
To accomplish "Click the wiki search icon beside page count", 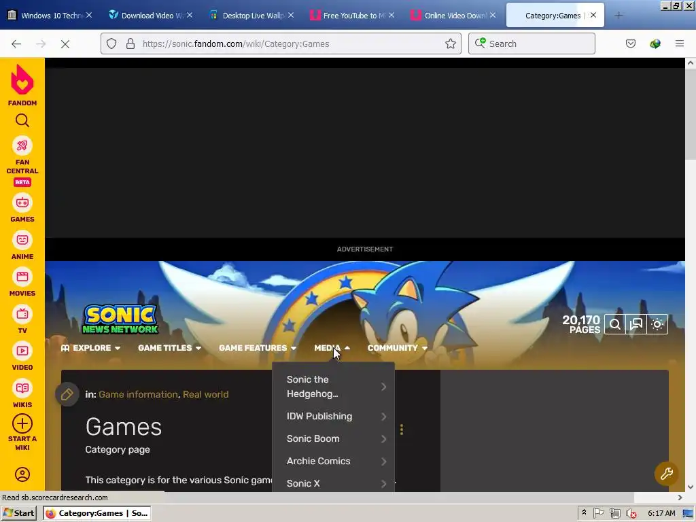I will (614, 324).
